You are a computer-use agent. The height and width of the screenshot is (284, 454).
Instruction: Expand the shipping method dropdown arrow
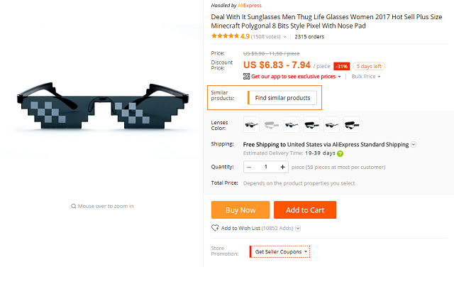tap(414, 145)
